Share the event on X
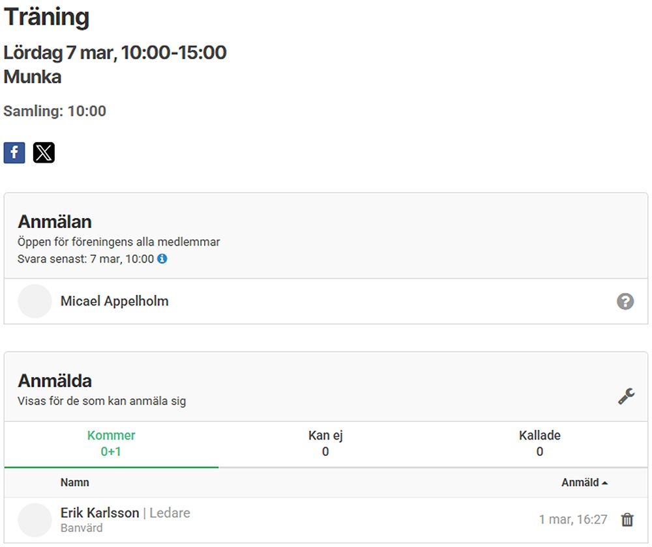 (44, 152)
